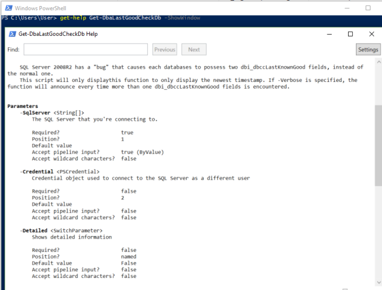This screenshot has width=382, height=290.
Task: Close the Get-DbaLastGoodCheckDb Help window
Action: (x=372, y=34)
